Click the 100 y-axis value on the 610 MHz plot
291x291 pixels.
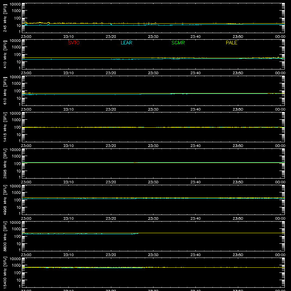pos(17,91)
